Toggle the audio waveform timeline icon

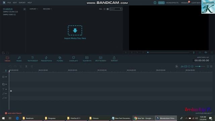click(x=182, y=67)
